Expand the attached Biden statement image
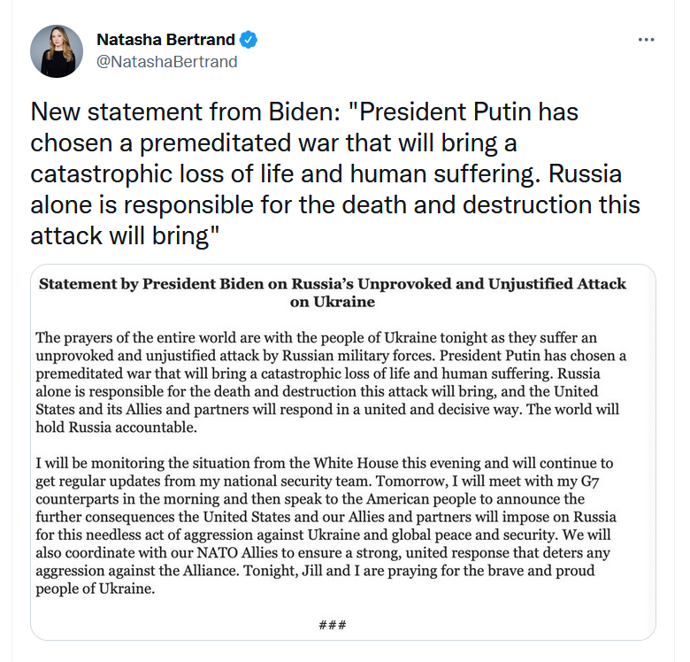Screen dimensions: 690x662 click(343, 451)
